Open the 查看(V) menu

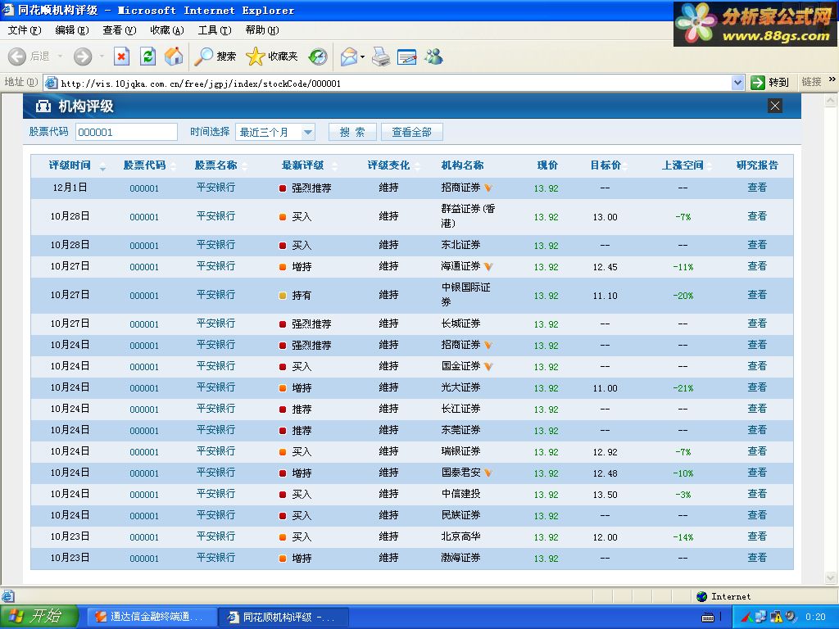(120, 30)
